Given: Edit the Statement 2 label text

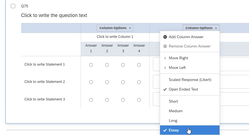Looking at the screenshot, I should click(x=45, y=81).
